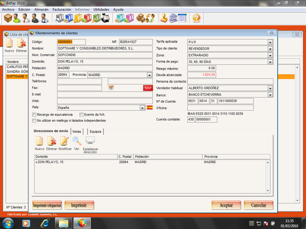306x229 pixels.
Task: Tick No utilizar en mailings checkbox
Action: click(x=34, y=121)
